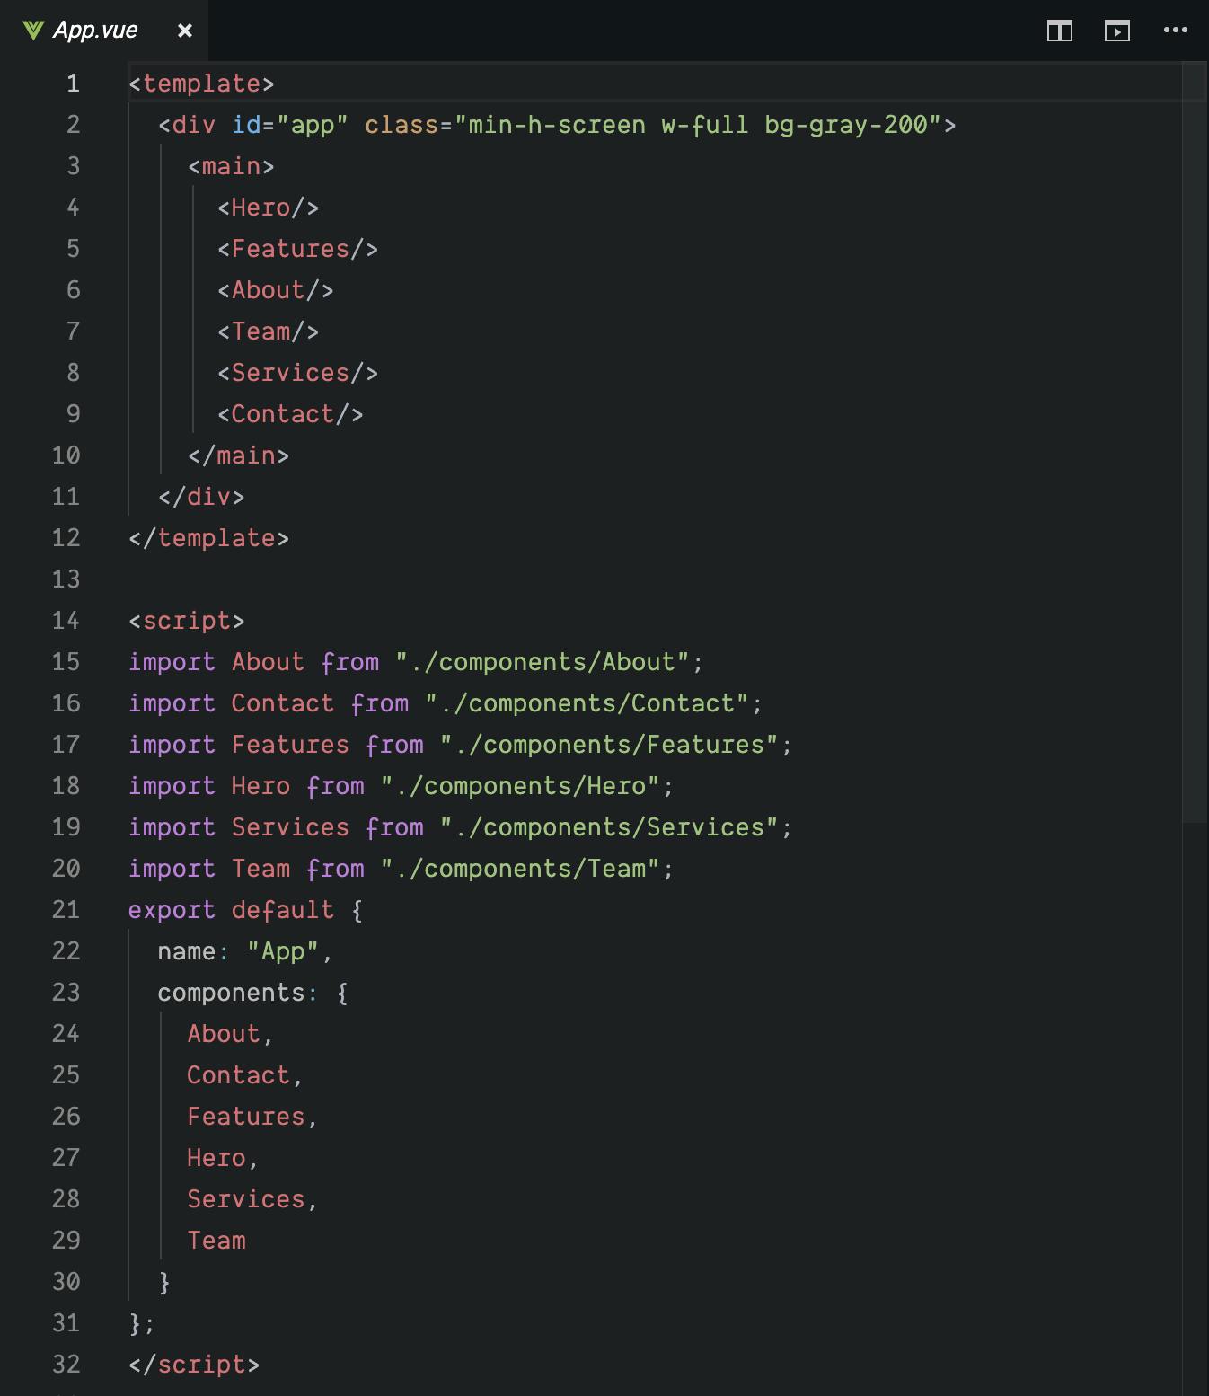
Task: Split the editor to the right
Action: (1060, 31)
